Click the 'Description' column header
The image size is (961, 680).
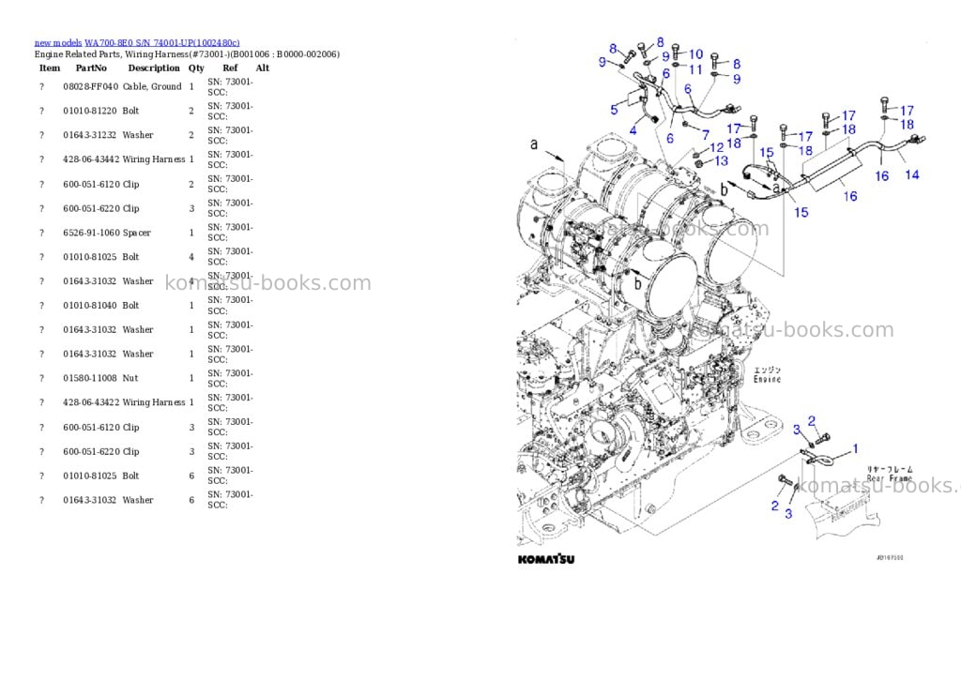[x=154, y=68]
